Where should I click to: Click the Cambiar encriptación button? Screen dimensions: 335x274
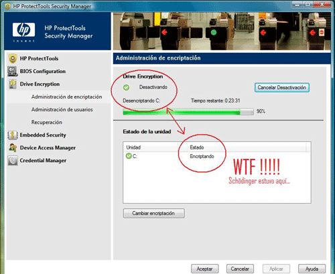pos(154,213)
